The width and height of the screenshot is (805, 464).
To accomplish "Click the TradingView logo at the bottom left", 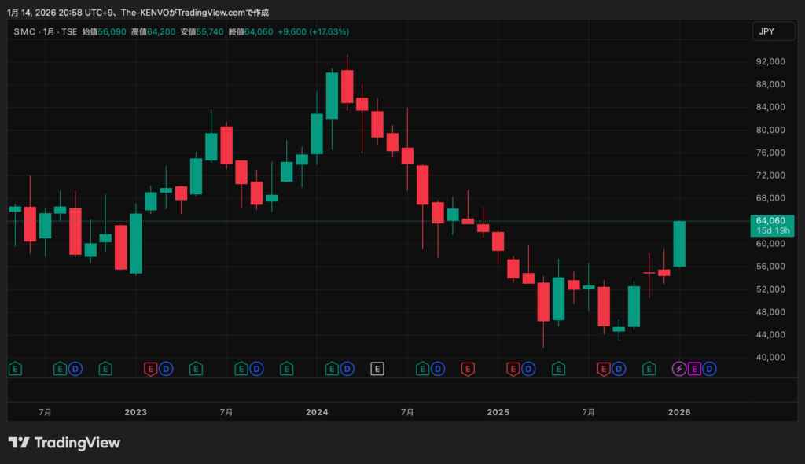I will tap(64, 443).
